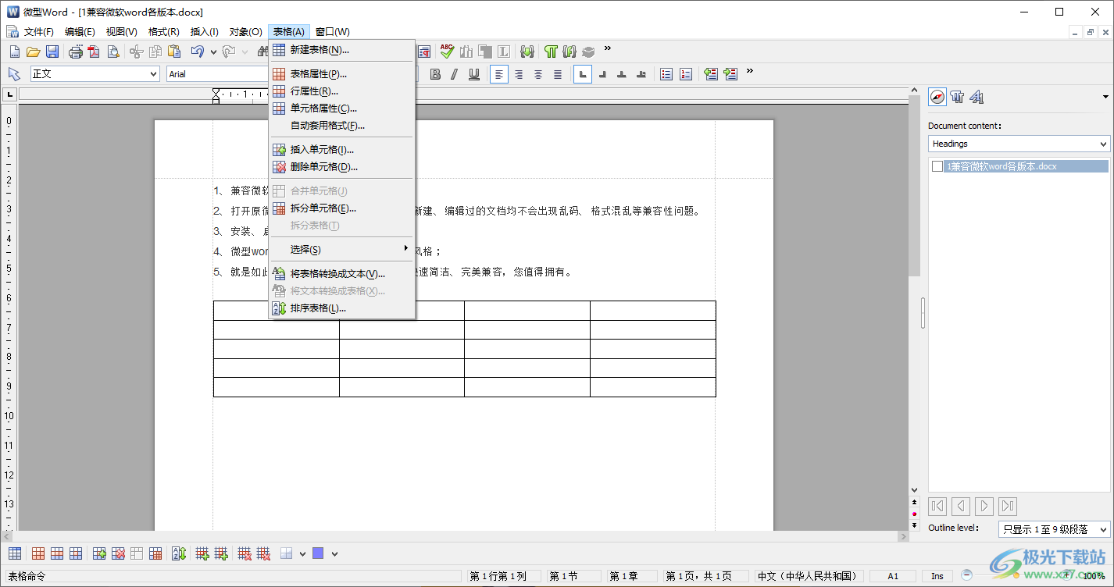The image size is (1114, 587).
Task: Open Print preview icon
Action: tap(113, 52)
